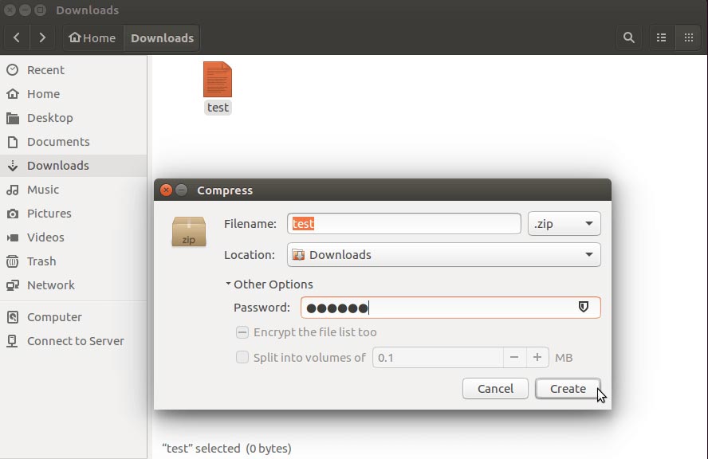Screen dimensions: 708x459
Task: Click the Desktop folder icon in sidebar
Action: coord(13,118)
